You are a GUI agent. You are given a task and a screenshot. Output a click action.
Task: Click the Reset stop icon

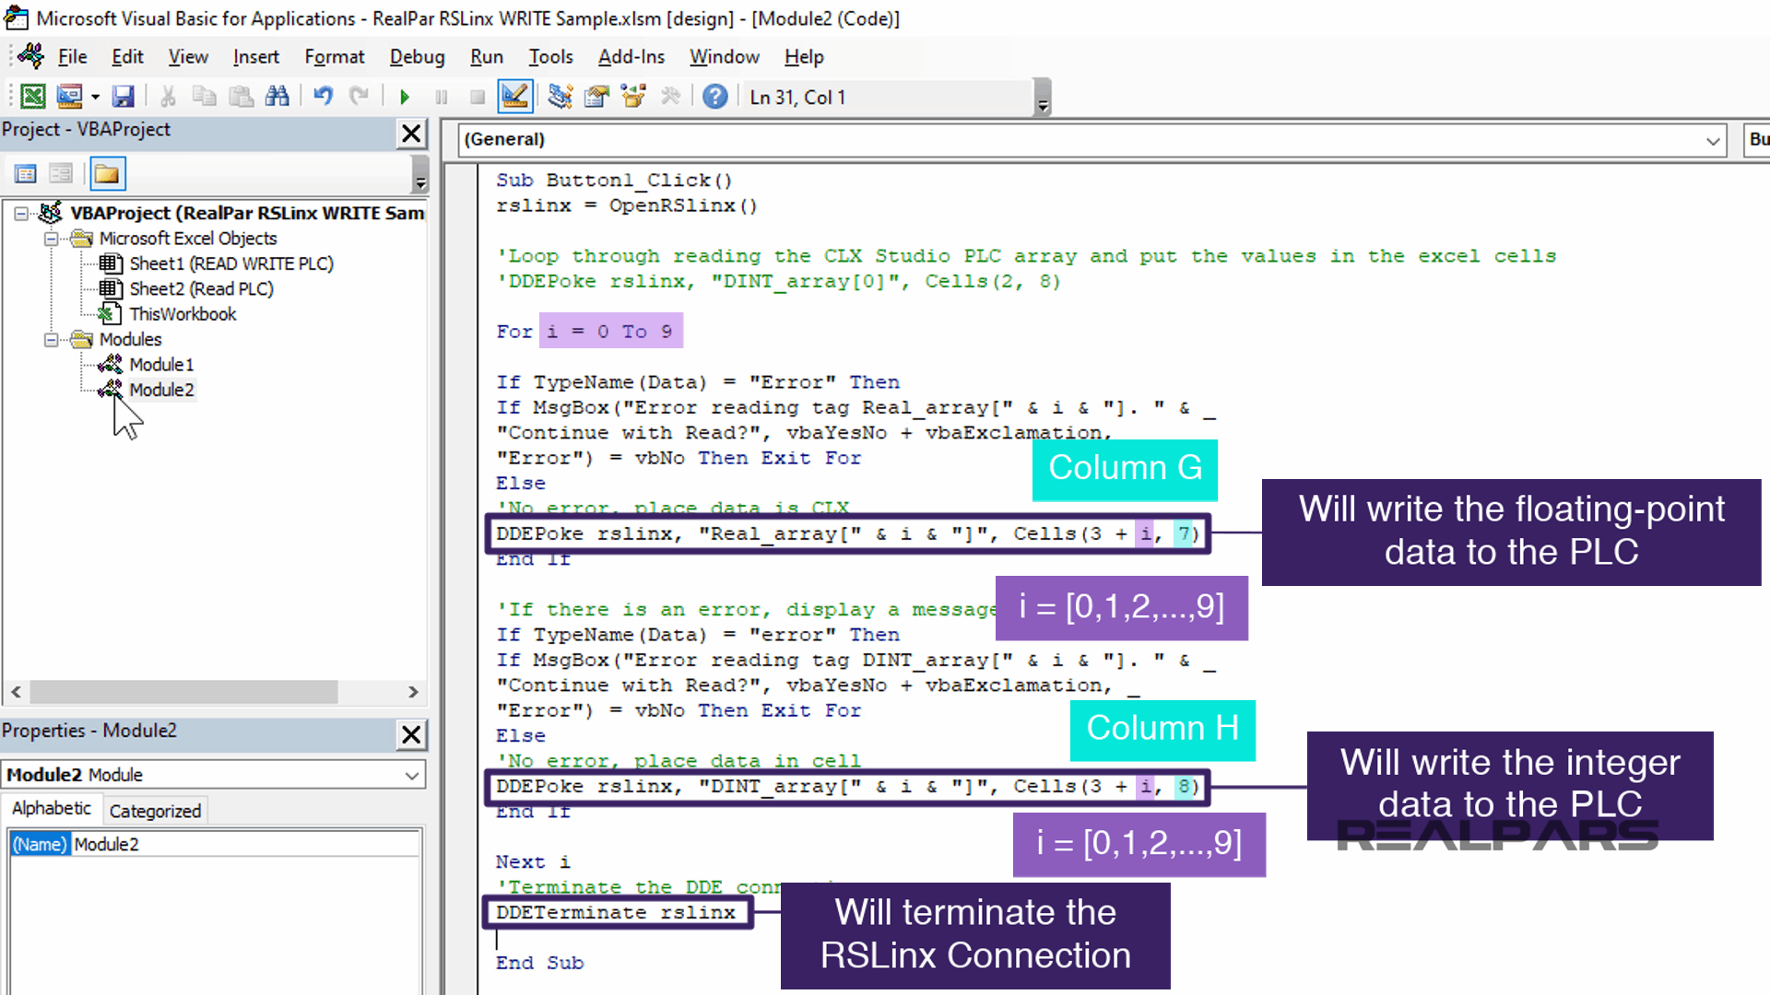(477, 97)
